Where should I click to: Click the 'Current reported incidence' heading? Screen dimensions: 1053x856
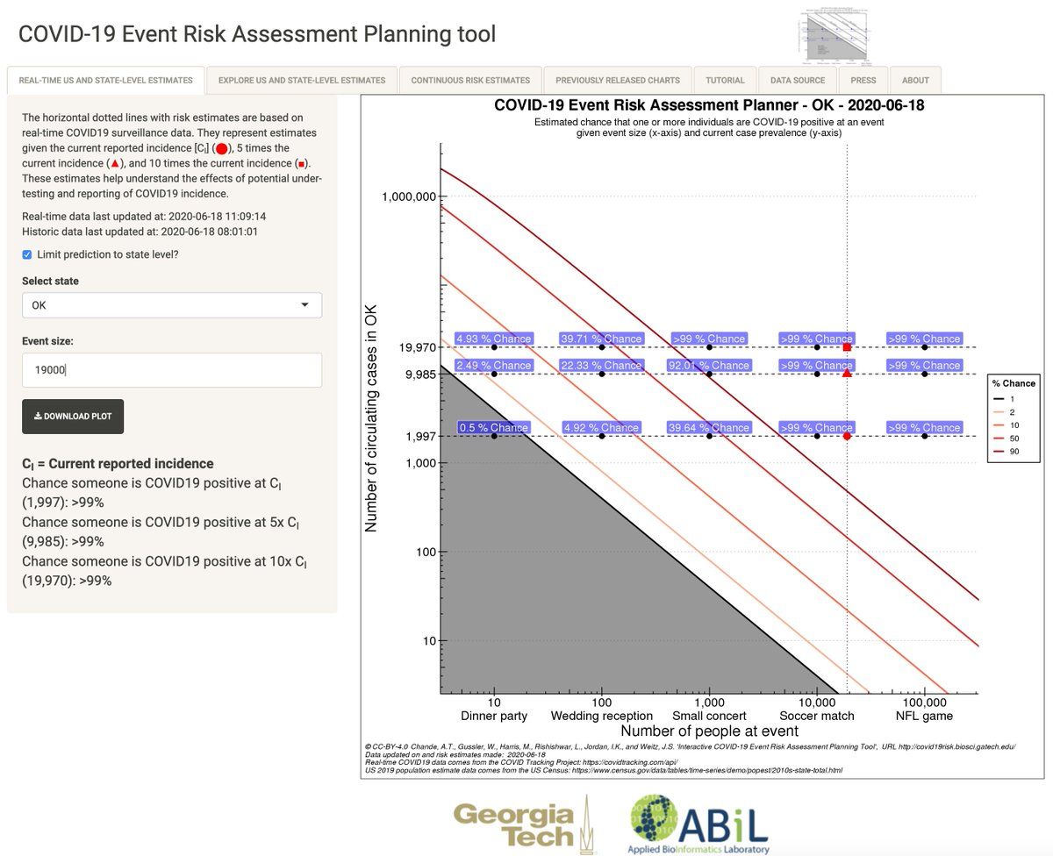point(118,463)
